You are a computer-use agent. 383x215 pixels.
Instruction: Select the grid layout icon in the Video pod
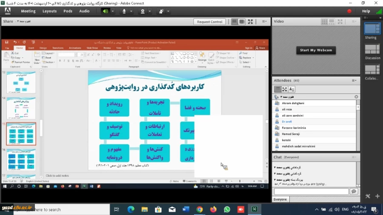coord(324,22)
